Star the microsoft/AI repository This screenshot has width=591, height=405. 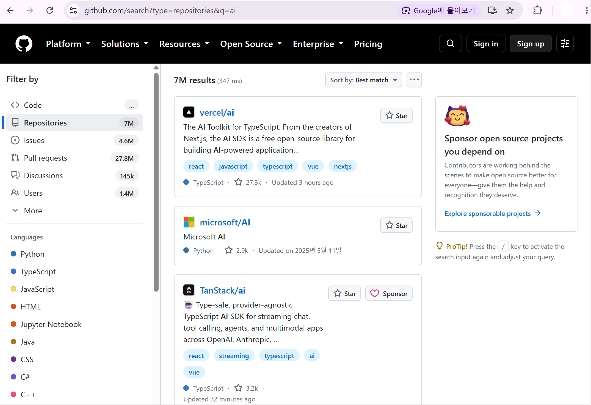pos(396,225)
